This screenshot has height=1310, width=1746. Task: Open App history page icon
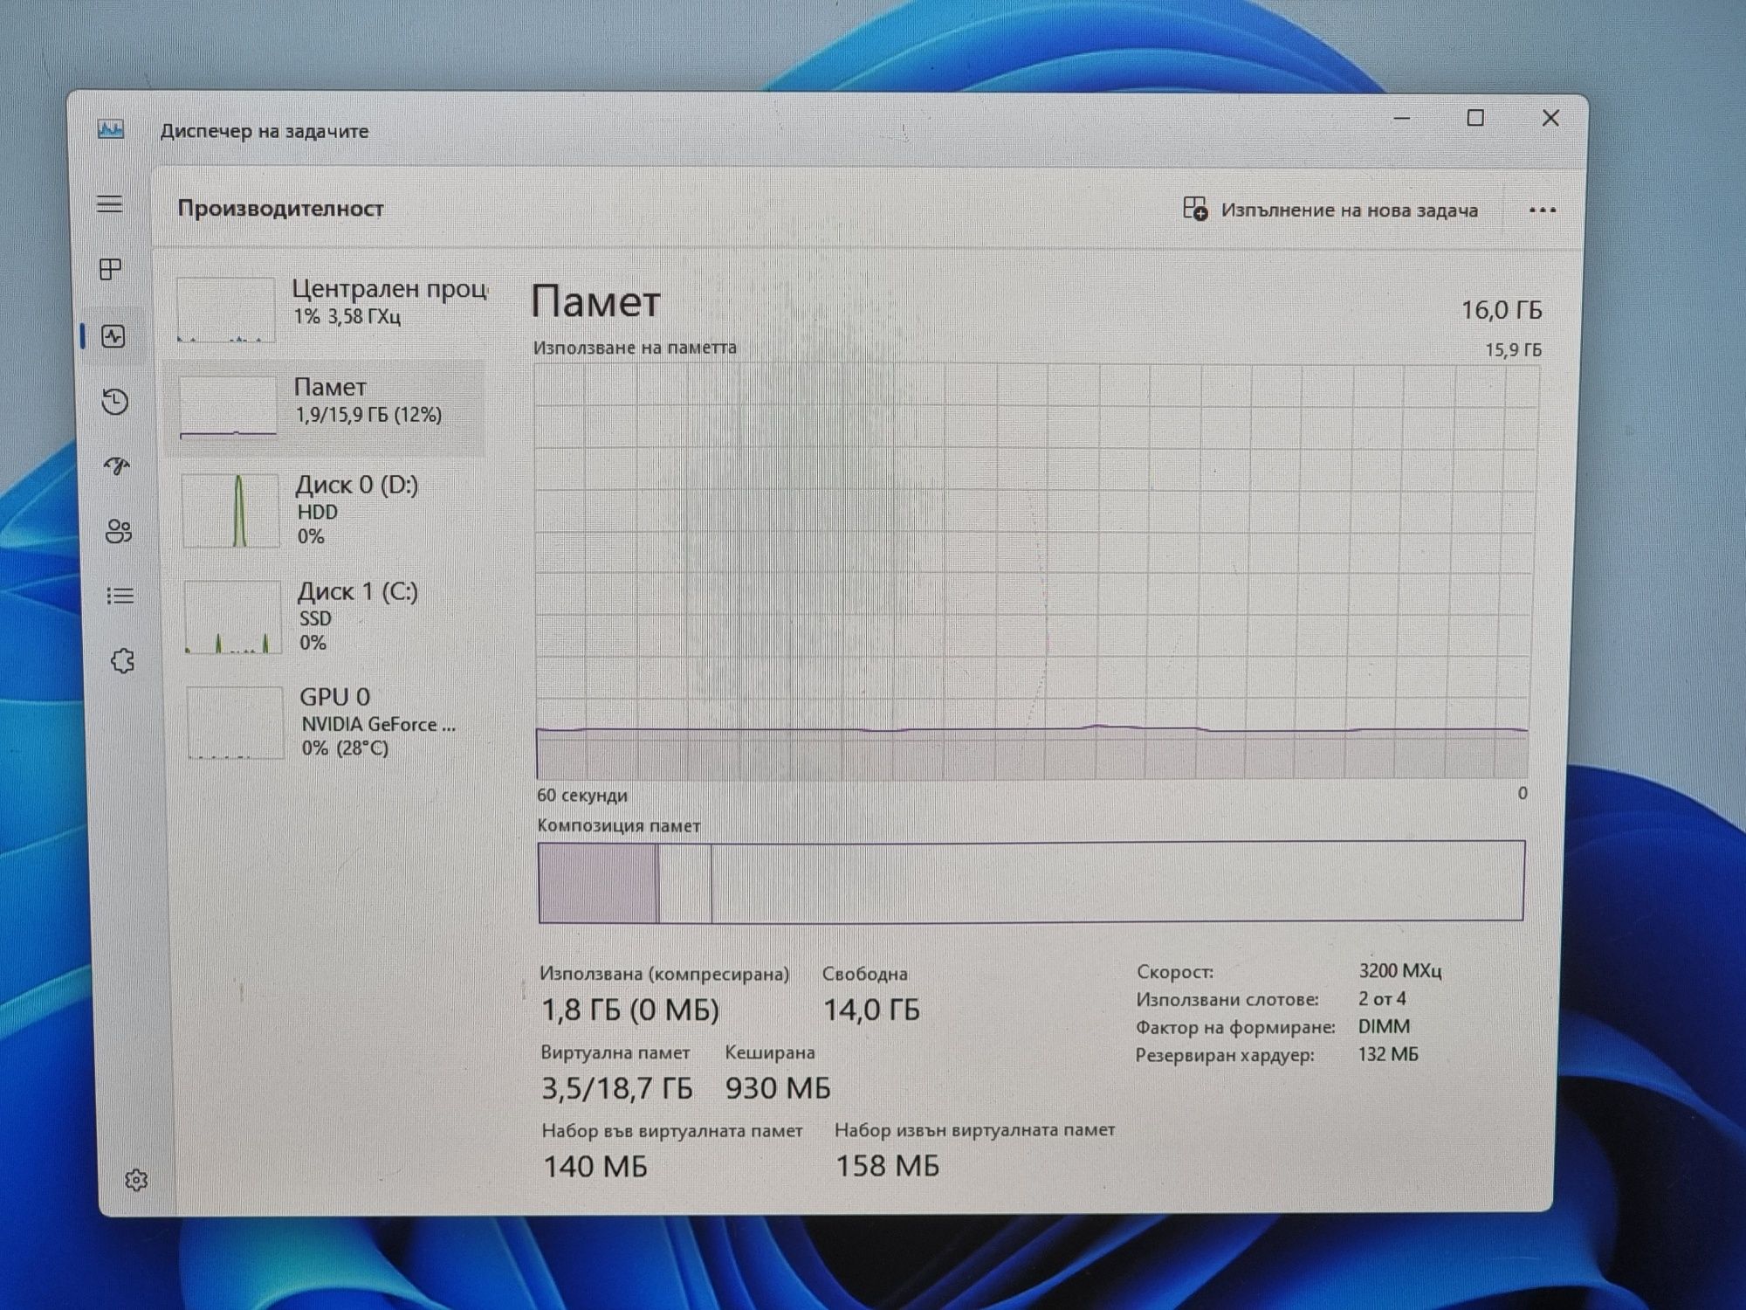[115, 402]
